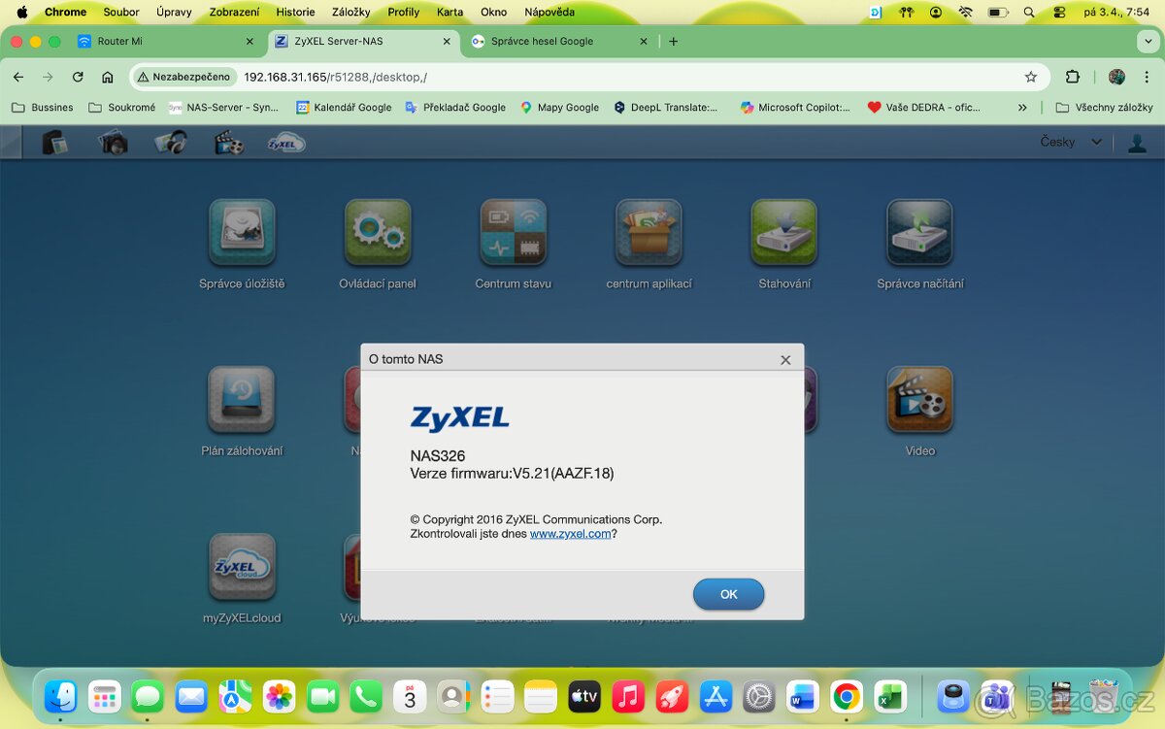This screenshot has width=1165, height=729.
Task: Open Stahování download icon
Action: coord(784,232)
